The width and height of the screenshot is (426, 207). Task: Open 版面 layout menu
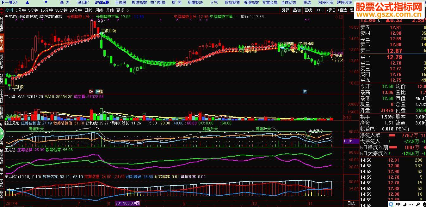pos(177,3)
